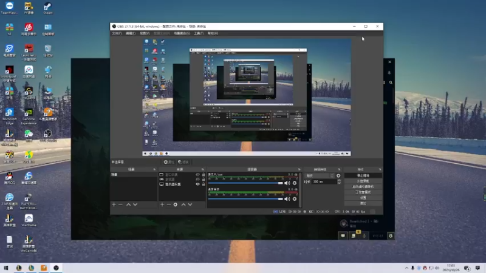The width and height of the screenshot is (486, 273).
Task: Open Steam desktop shortcut
Action: (48, 8)
